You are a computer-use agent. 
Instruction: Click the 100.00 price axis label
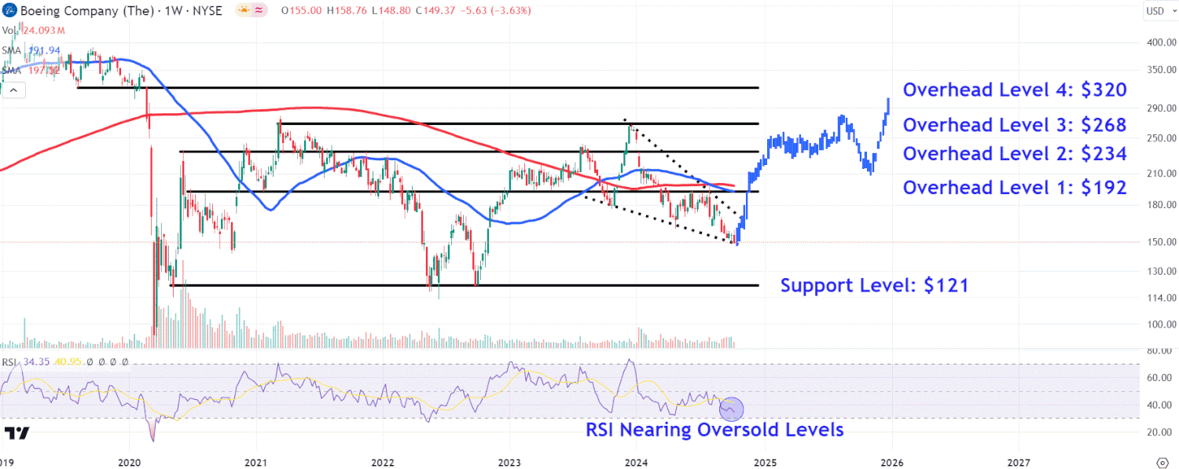point(1160,324)
